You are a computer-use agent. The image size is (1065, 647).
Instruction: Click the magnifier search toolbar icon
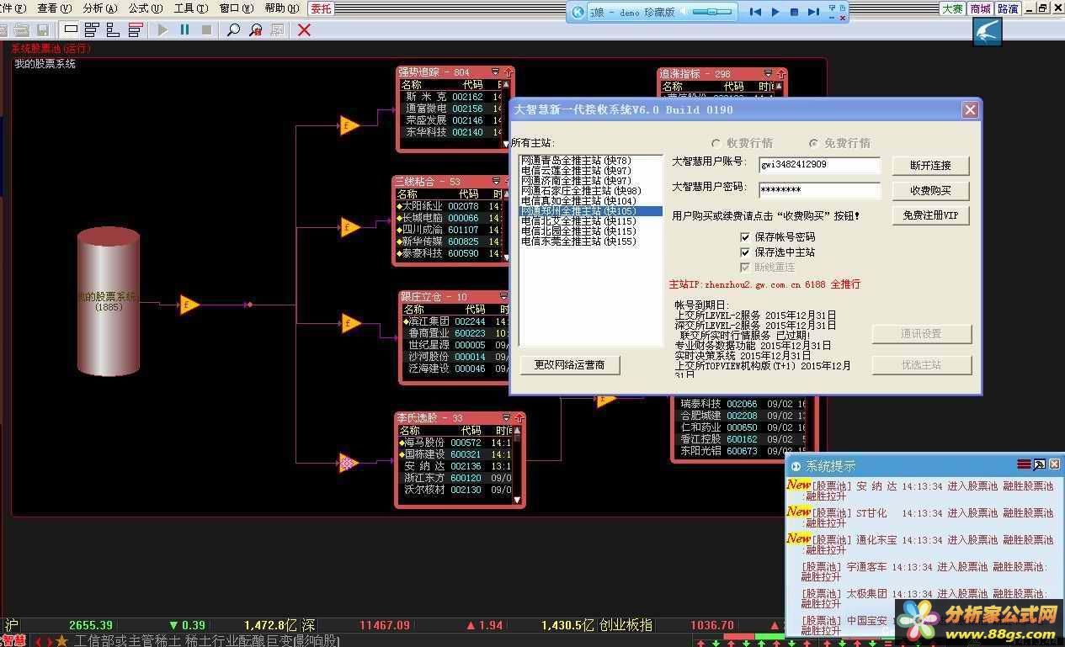click(x=234, y=29)
